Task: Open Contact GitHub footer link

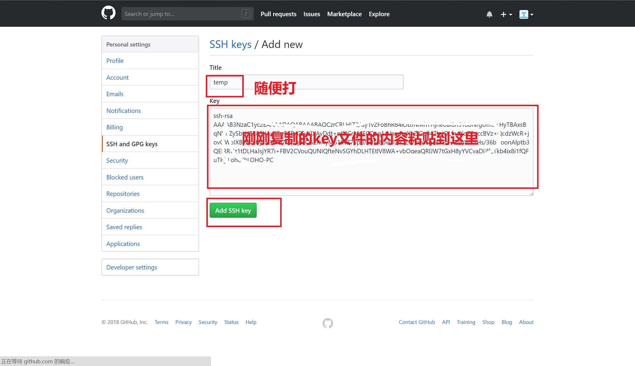Action: [x=417, y=322]
